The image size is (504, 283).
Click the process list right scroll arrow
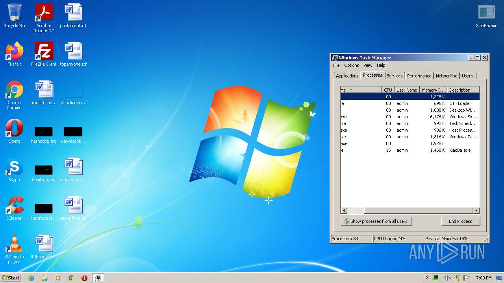476,211
